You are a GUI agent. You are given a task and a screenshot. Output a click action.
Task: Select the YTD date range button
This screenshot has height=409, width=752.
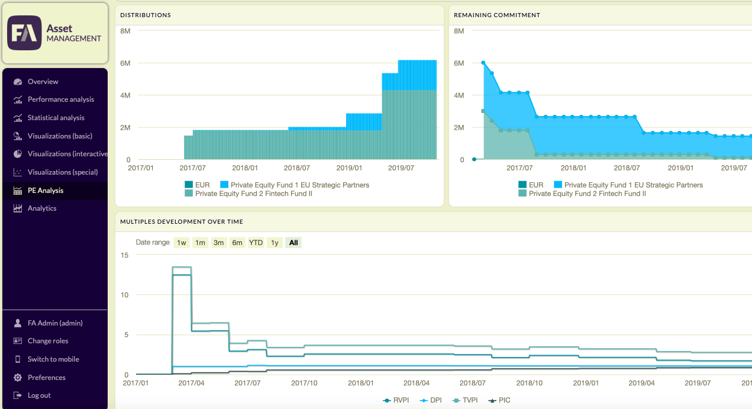[256, 243]
